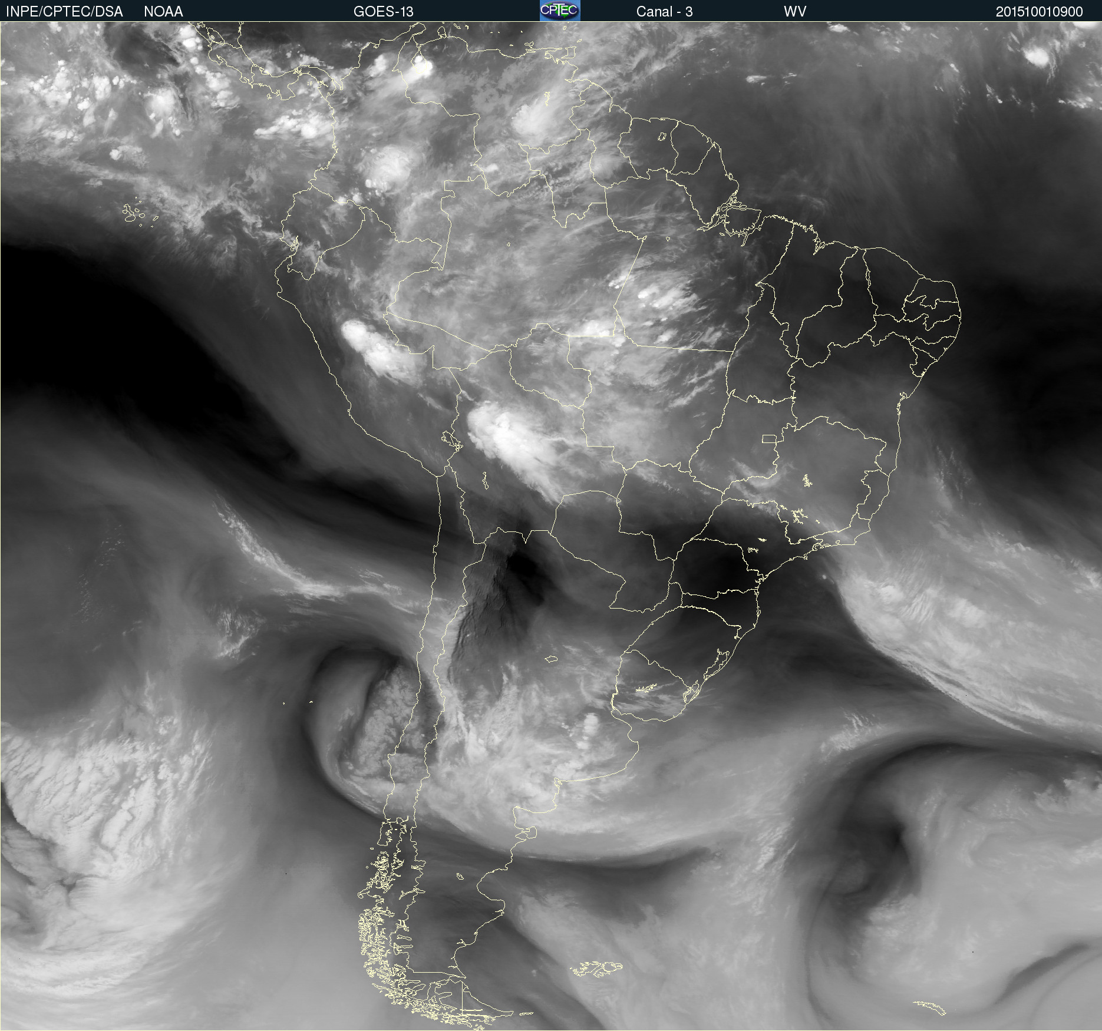Click the CPTEC logo in header
Image resolution: width=1102 pixels, height=1031 pixels.
click(560, 11)
